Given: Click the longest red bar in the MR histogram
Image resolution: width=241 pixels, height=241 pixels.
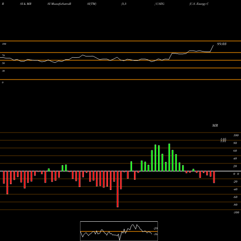Looking at the screenshot, I should click(118, 189).
